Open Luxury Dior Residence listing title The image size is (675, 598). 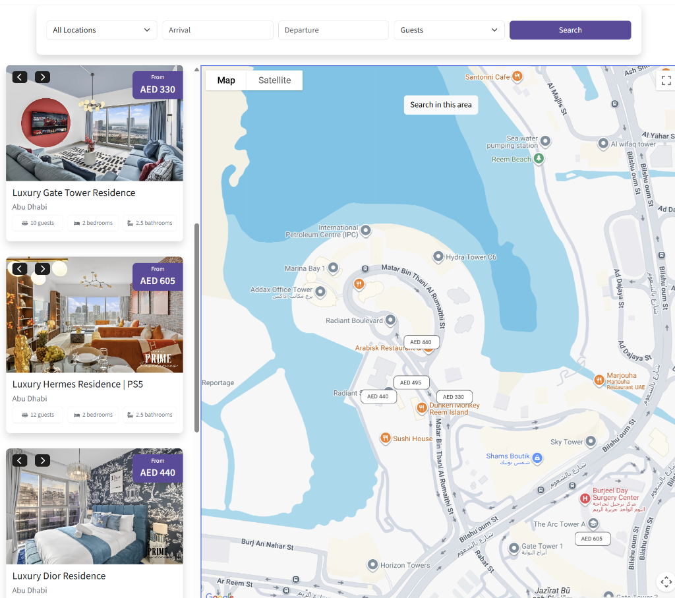coord(59,576)
